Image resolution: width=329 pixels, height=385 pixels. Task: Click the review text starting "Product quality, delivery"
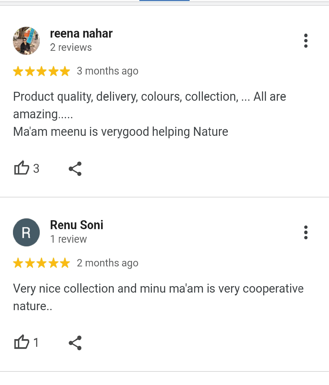click(x=149, y=114)
